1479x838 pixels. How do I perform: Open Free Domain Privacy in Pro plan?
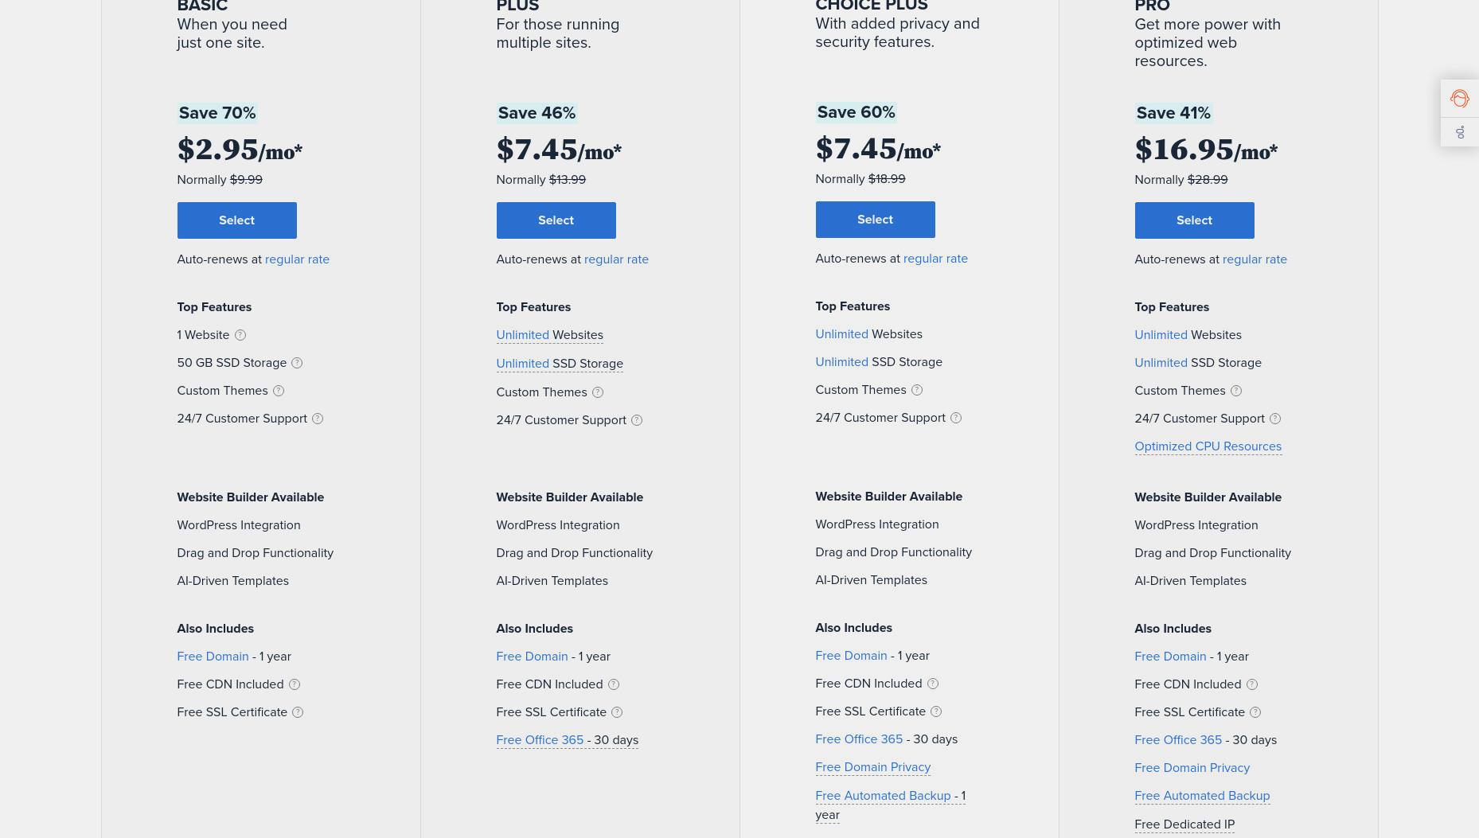1192,768
